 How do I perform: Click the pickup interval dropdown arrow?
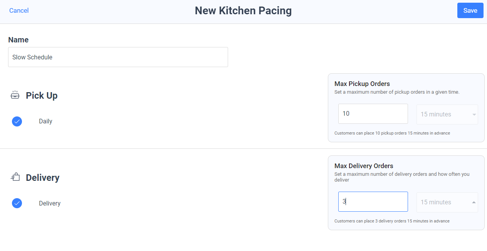[474, 115]
